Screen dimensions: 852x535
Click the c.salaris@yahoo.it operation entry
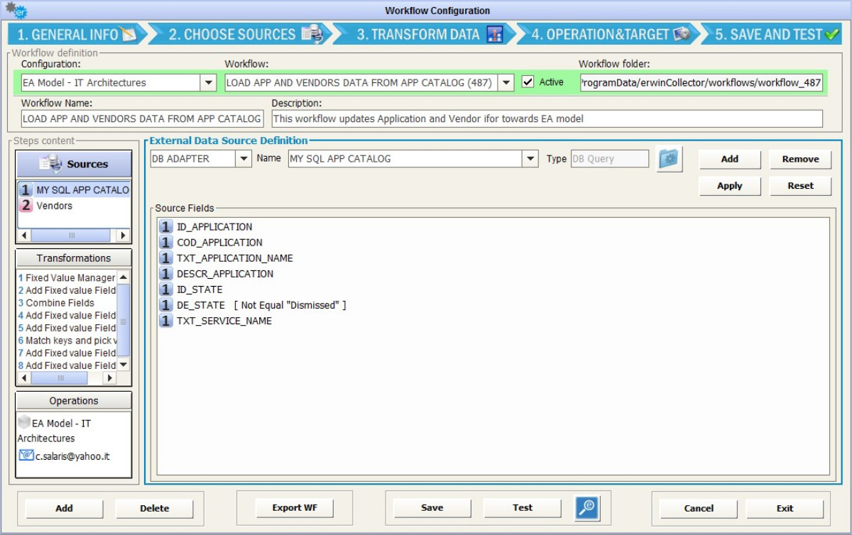(65, 456)
